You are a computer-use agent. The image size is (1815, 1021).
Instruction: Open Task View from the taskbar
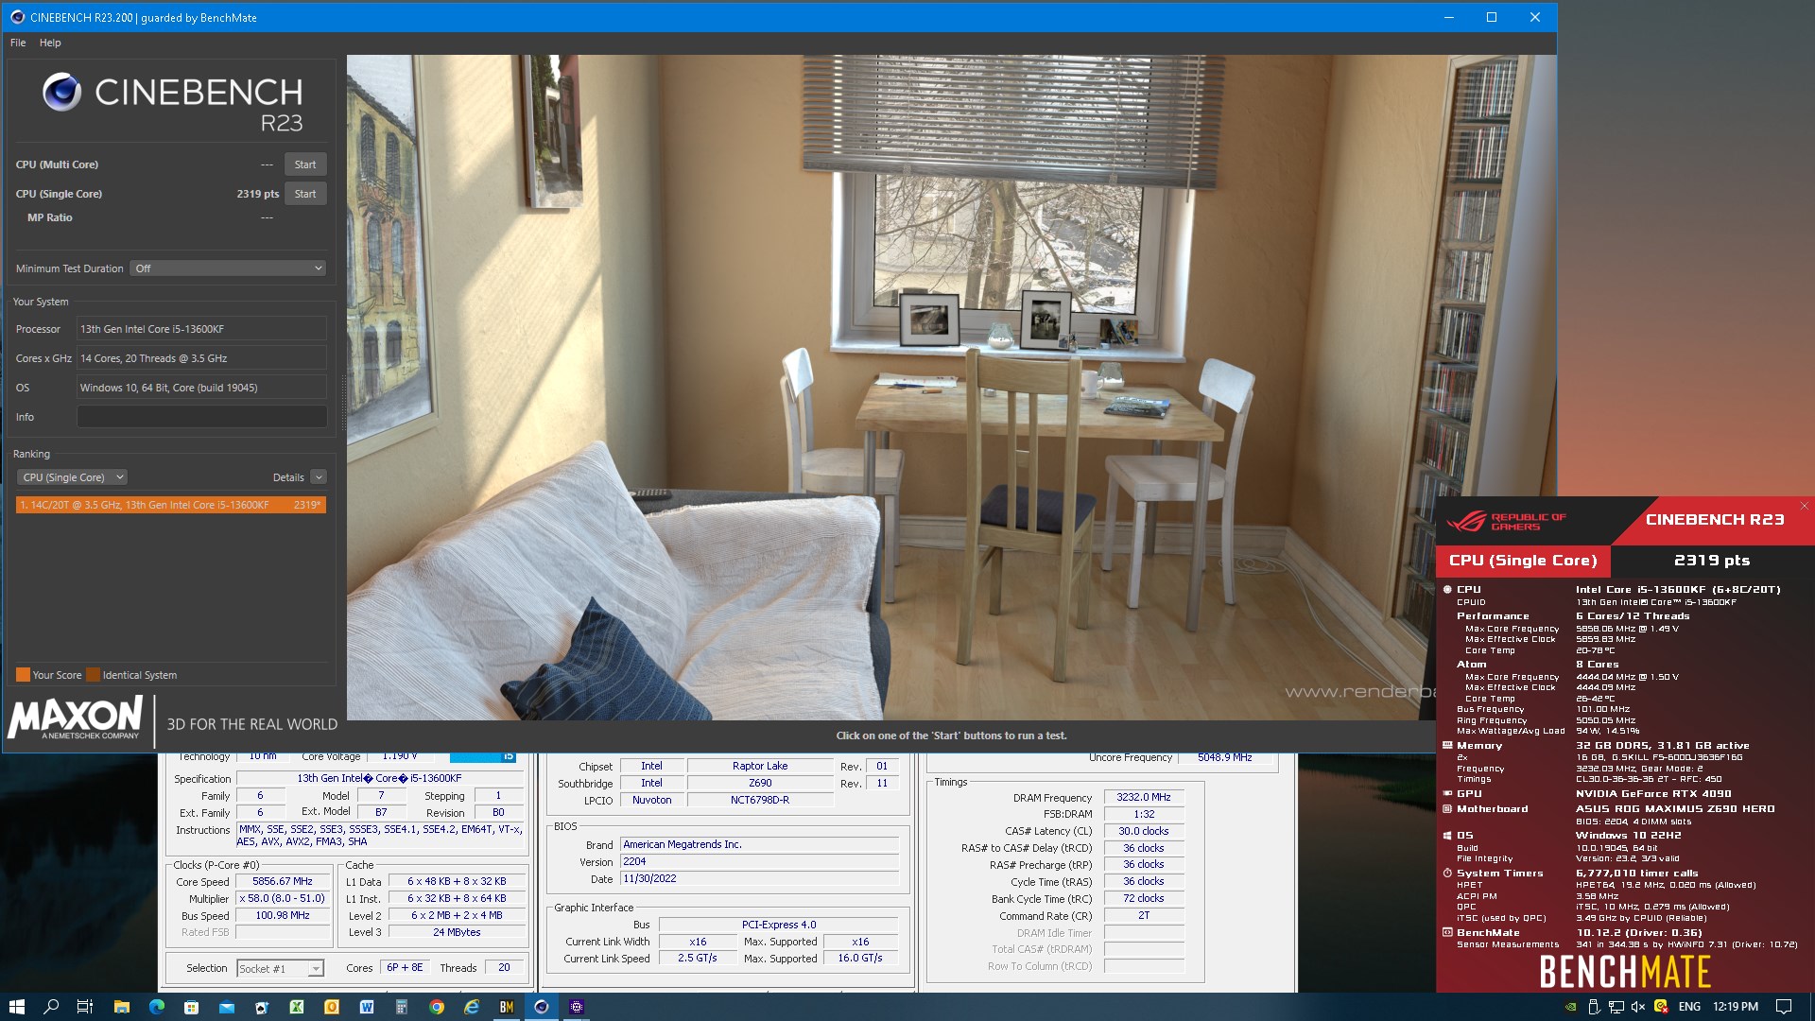tap(85, 1007)
